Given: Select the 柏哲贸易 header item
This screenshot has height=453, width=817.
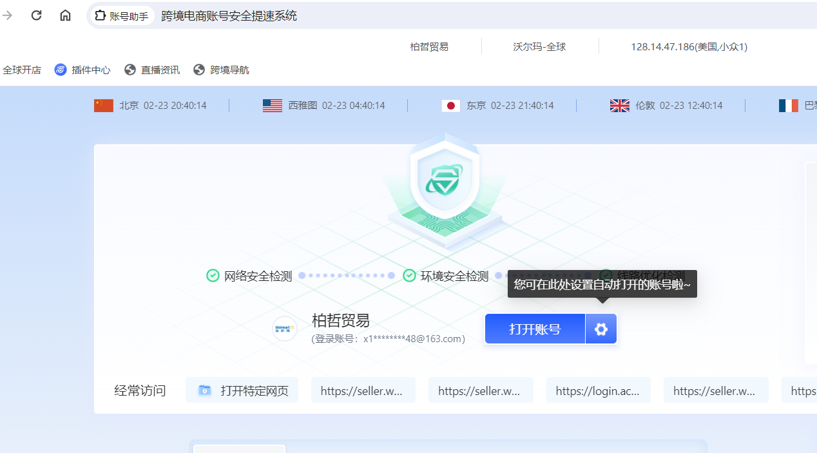Looking at the screenshot, I should [429, 46].
